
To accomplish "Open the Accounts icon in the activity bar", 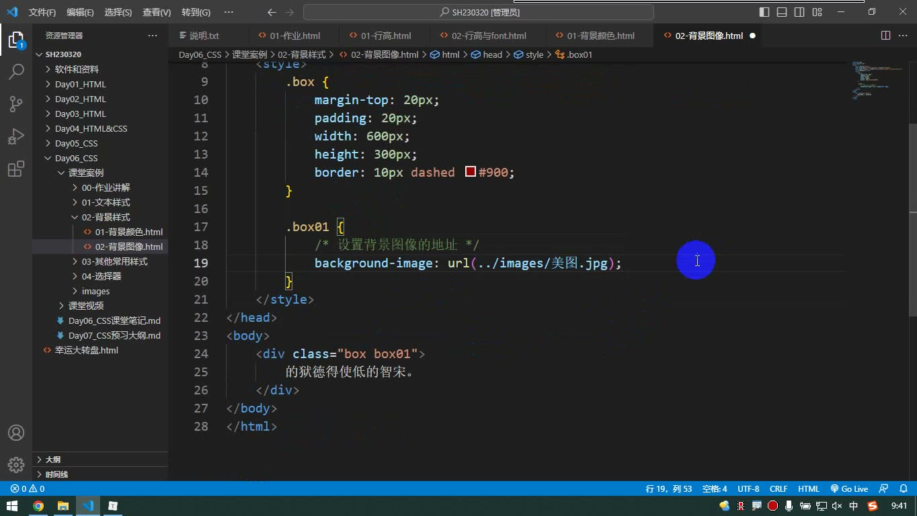I will 15,433.
